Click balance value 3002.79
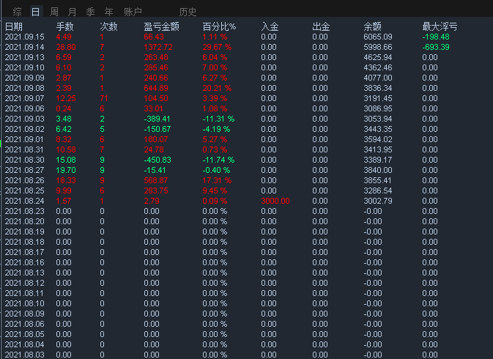 tap(378, 201)
